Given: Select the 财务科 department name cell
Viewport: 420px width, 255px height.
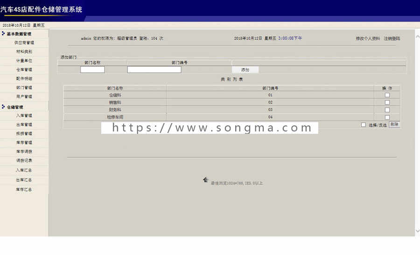Looking at the screenshot, I should pos(115,110).
